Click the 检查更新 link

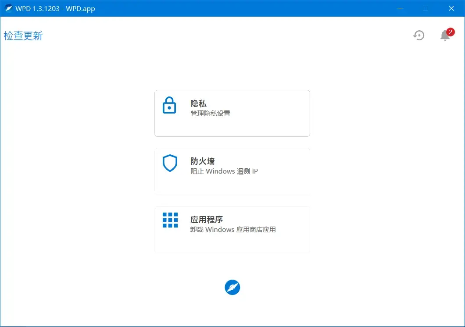[23, 36]
